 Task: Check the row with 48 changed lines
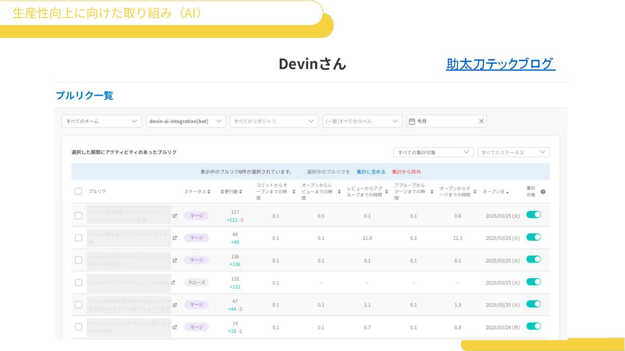coord(79,238)
